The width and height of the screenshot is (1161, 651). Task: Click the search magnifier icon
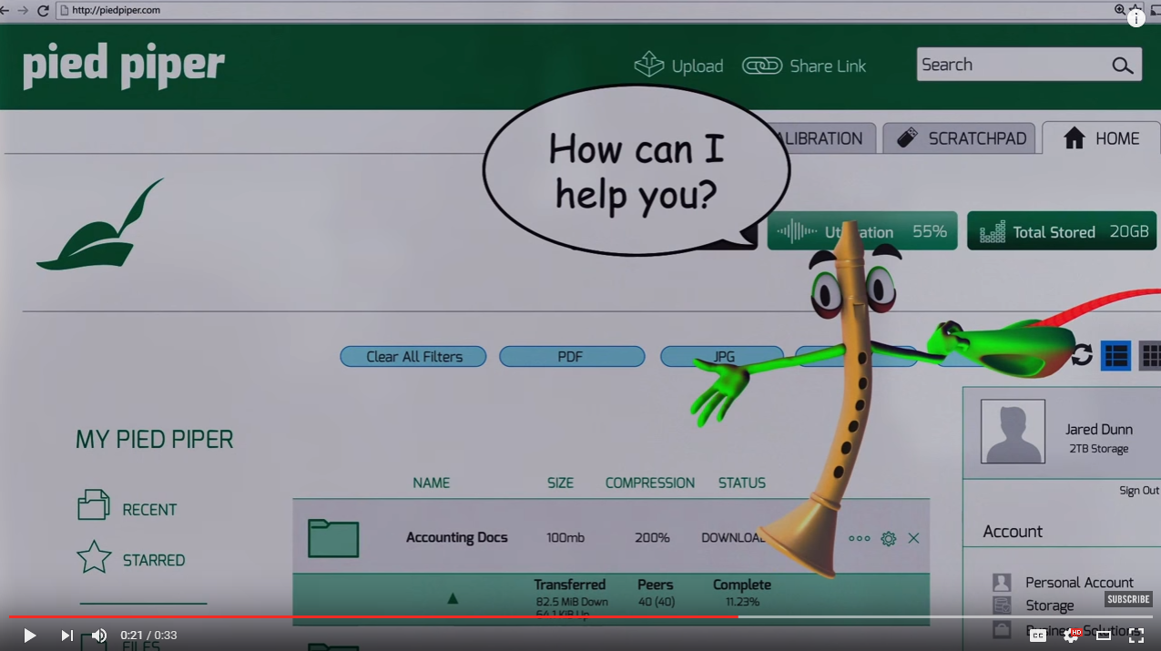click(1122, 66)
